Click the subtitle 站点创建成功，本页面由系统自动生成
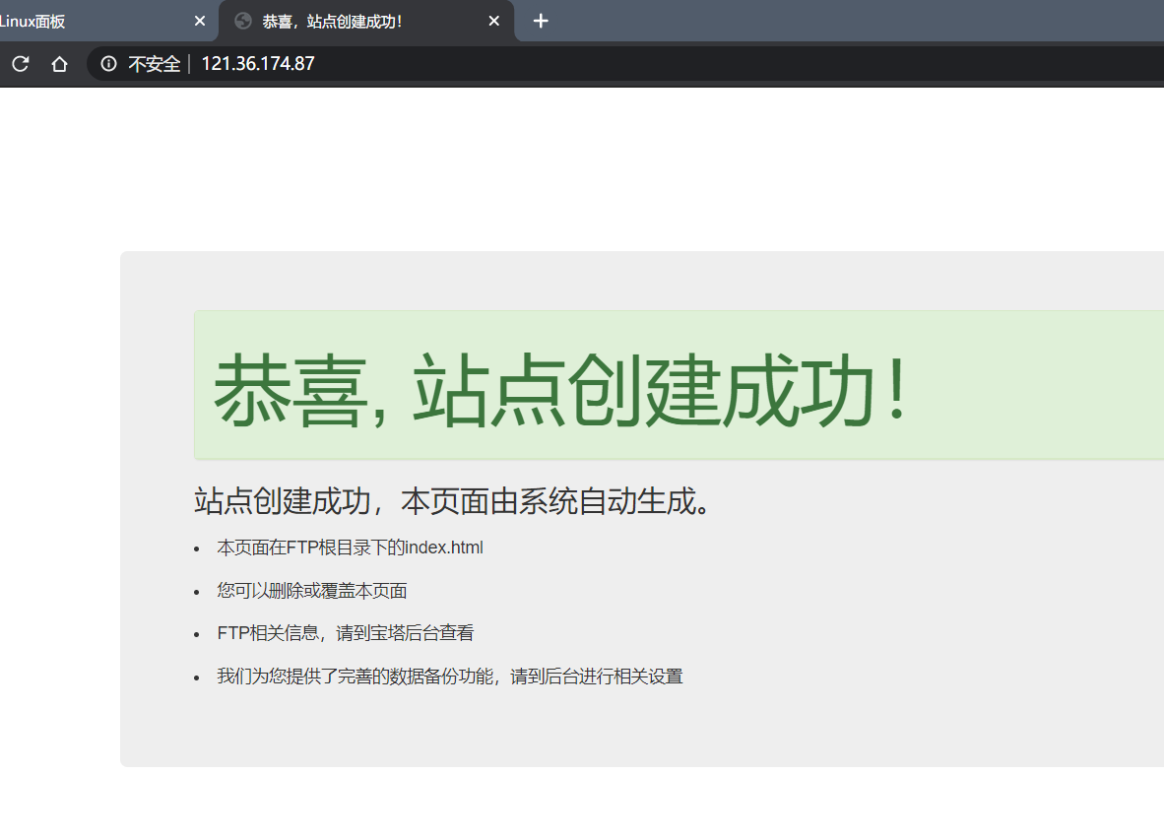The width and height of the screenshot is (1164, 838). [453, 501]
